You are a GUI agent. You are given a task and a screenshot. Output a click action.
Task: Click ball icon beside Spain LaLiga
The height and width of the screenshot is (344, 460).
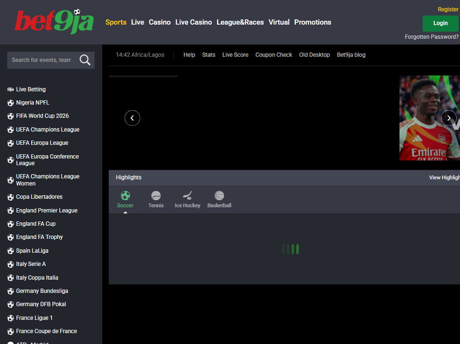(x=10, y=251)
